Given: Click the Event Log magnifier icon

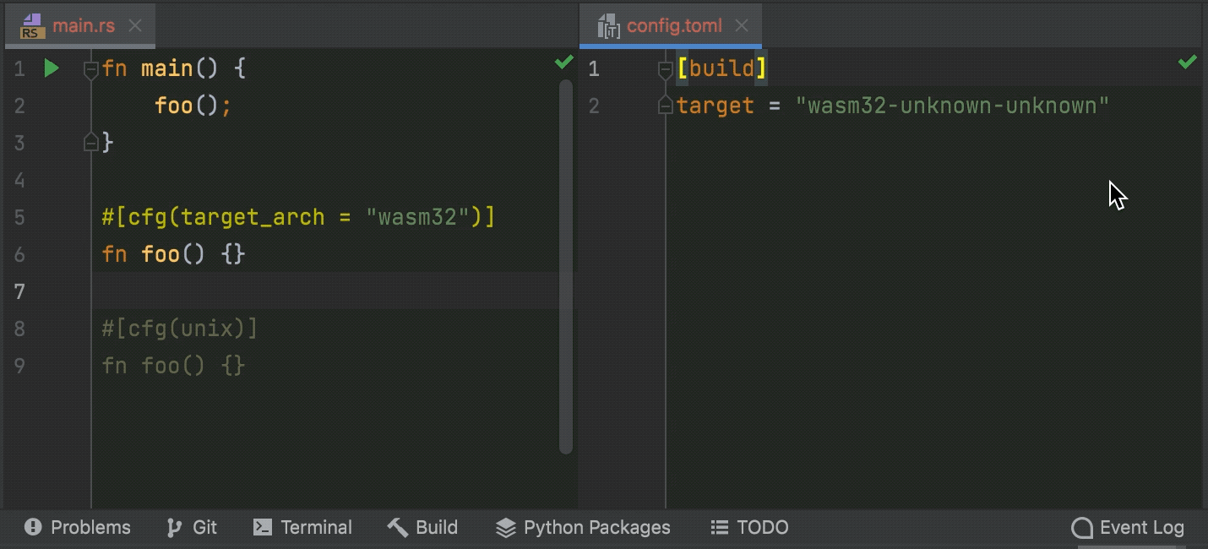Looking at the screenshot, I should 1080,527.
